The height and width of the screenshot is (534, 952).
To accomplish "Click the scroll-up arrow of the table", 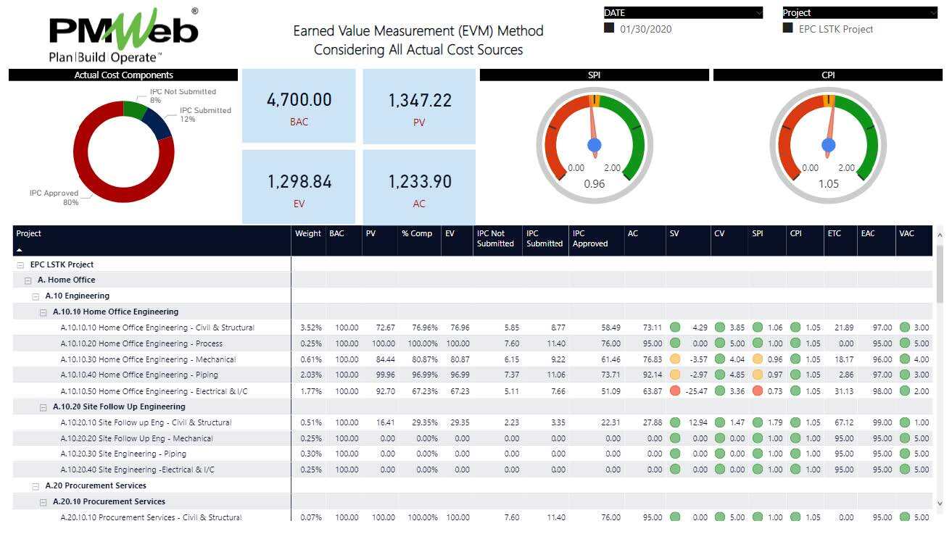I will (940, 235).
